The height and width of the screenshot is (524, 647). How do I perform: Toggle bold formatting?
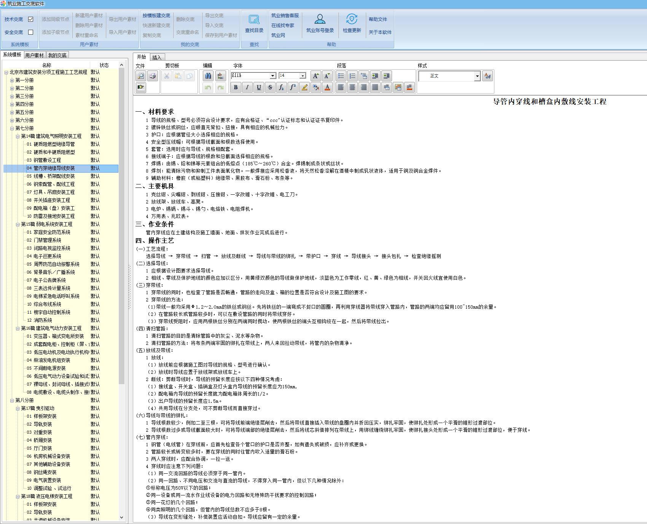(236, 87)
